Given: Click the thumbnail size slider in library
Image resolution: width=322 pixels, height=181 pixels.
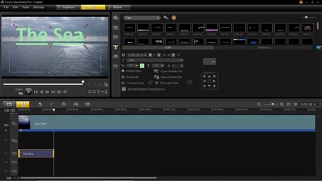Looking at the screenshot, I should pos(306,17).
